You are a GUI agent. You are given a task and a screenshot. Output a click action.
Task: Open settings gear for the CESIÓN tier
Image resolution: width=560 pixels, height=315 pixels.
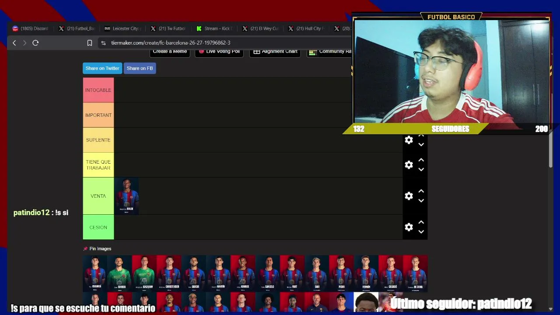[x=409, y=227]
